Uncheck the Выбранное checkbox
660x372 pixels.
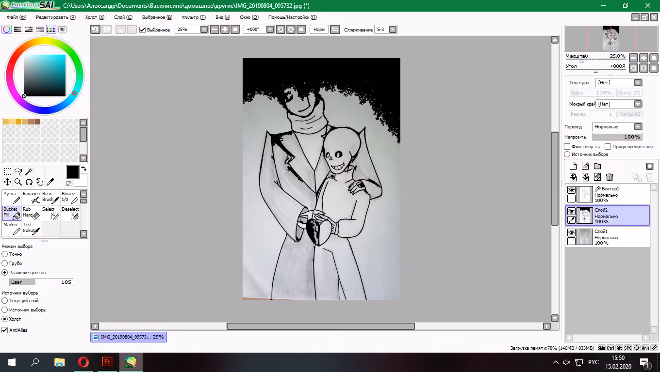point(143,30)
